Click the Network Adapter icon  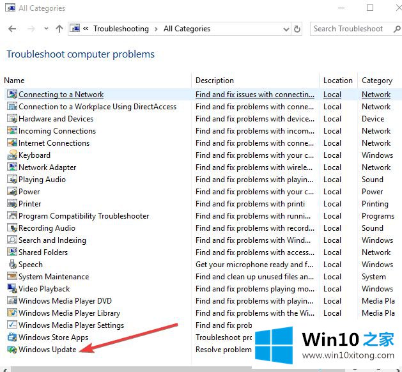(x=12, y=167)
